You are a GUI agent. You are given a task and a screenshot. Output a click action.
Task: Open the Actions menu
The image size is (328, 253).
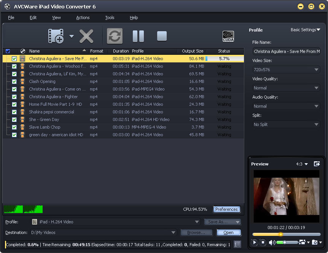coord(83,18)
